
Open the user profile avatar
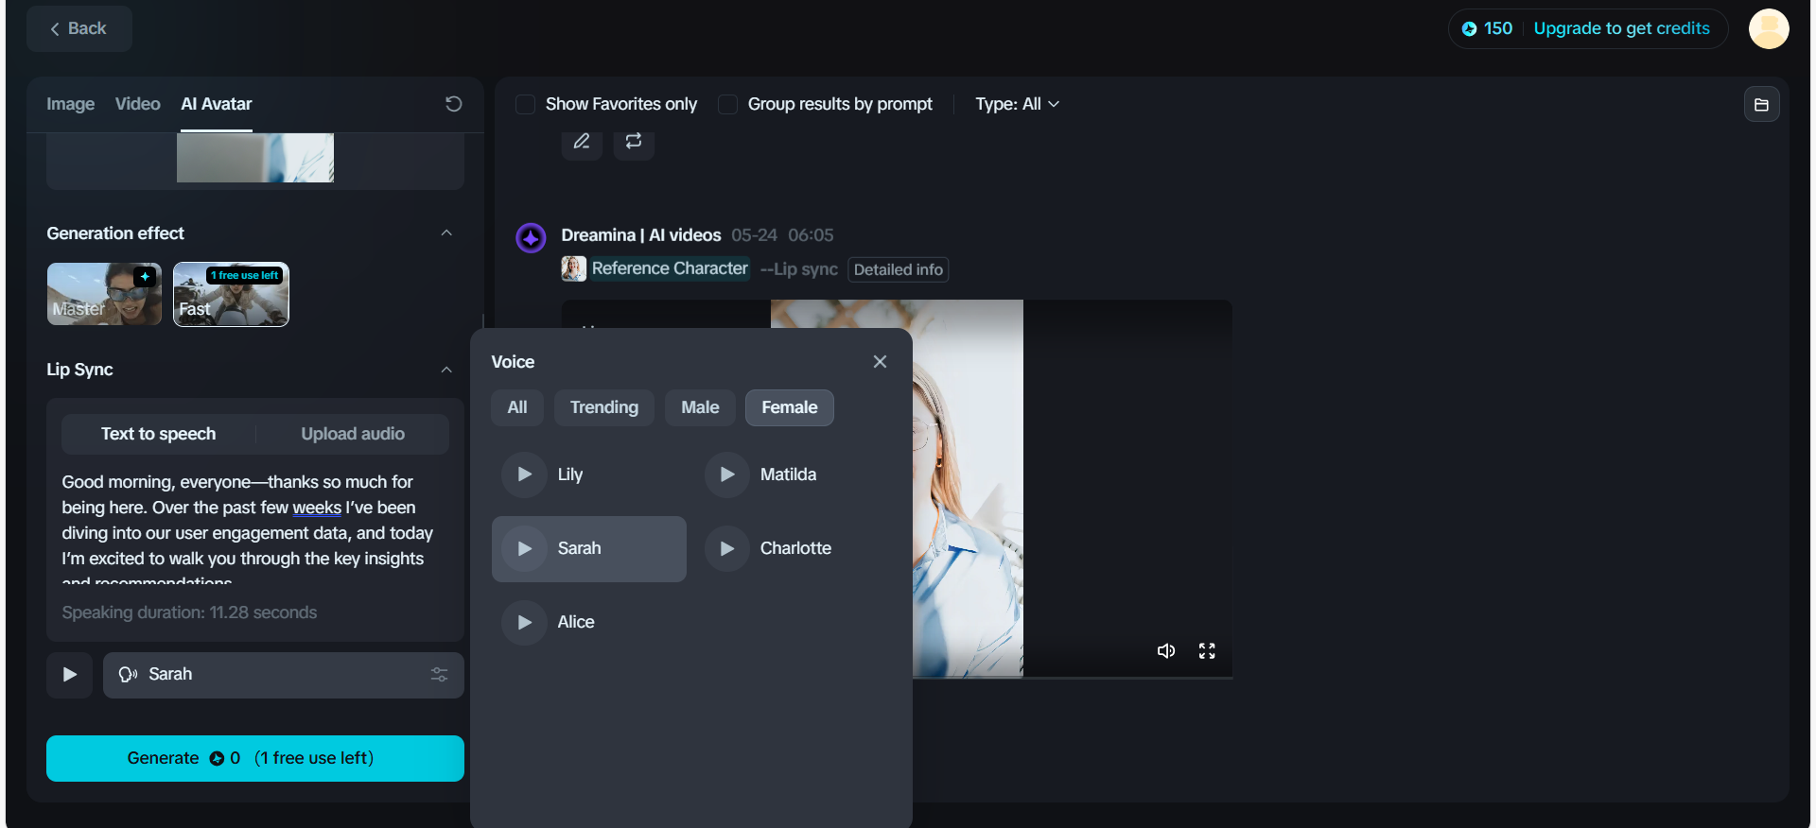1768,28
